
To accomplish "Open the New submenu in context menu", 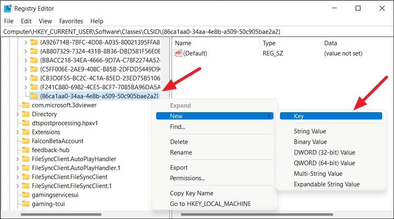I will [x=215, y=116].
